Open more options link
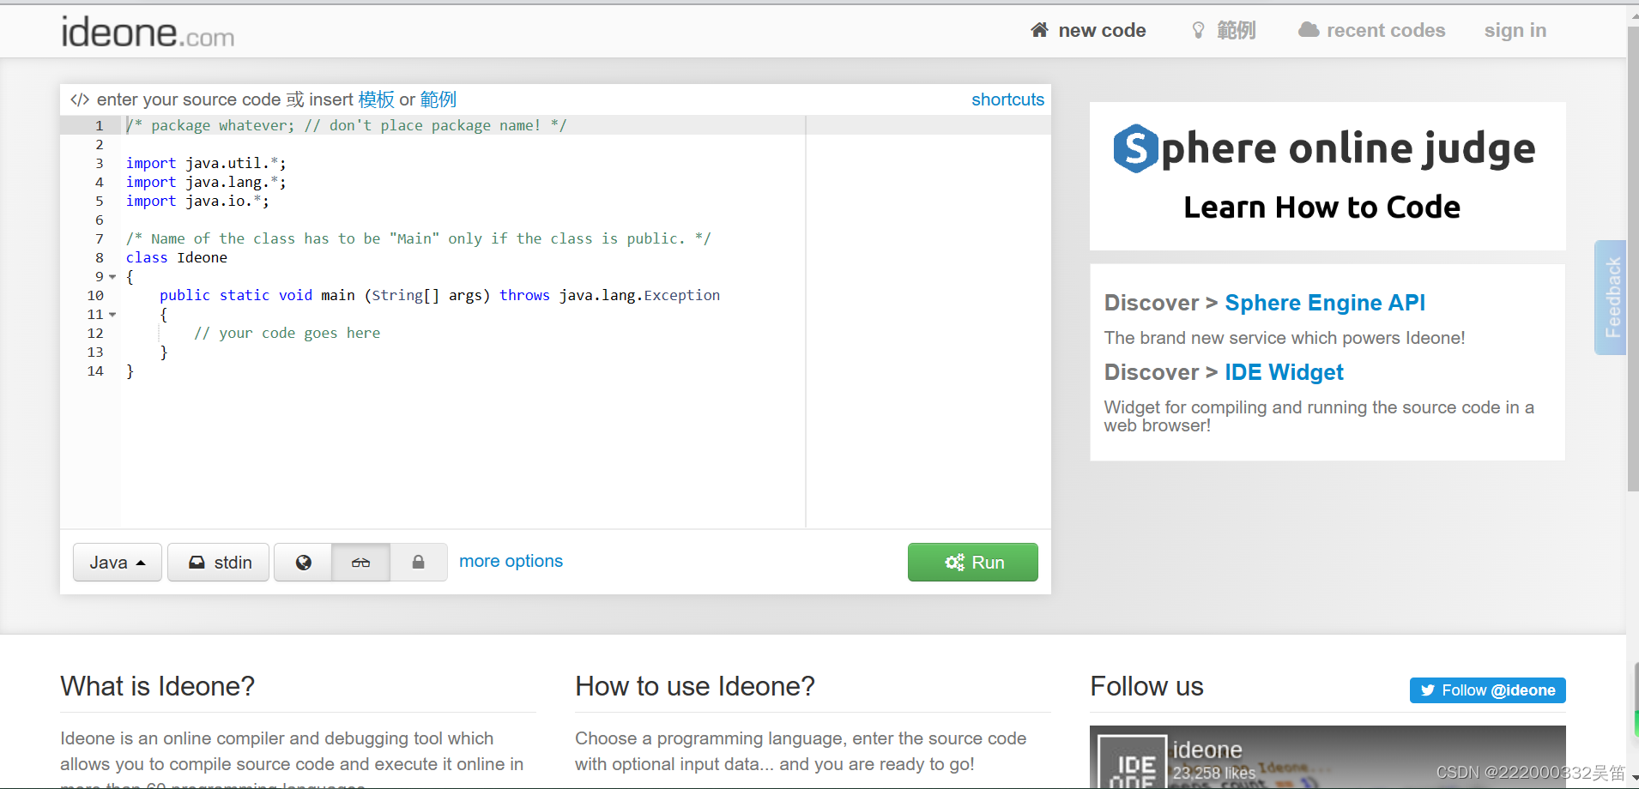 coord(511,561)
